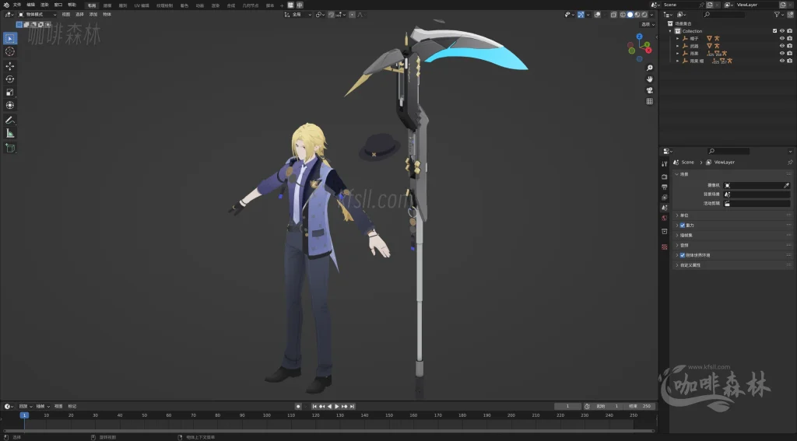Open the View Layer properties tab
This screenshot has width=797, height=441.
pos(665,197)
